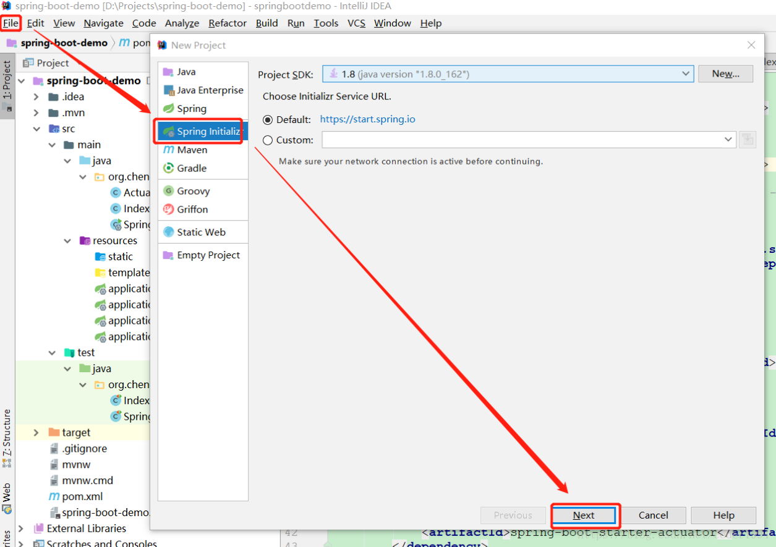
Task: Select the Spring leaf icon
Action: (x=168, y=109)
